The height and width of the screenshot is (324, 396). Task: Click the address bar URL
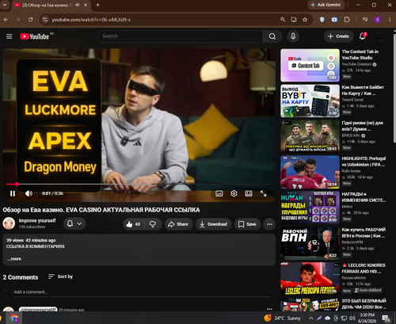click(91, 20)
